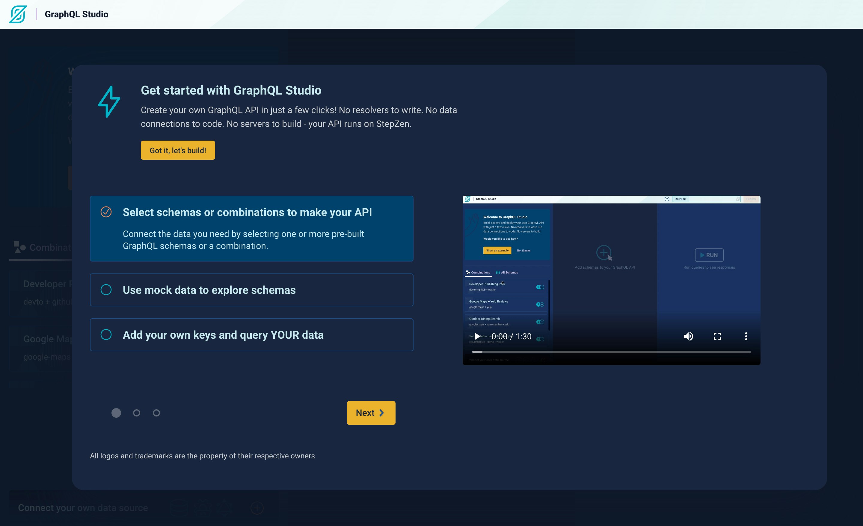Click the bell-shaped data source icon
The height and width of the screenshot is (526, 863).
pyautogui.click(x=224, y=508)
